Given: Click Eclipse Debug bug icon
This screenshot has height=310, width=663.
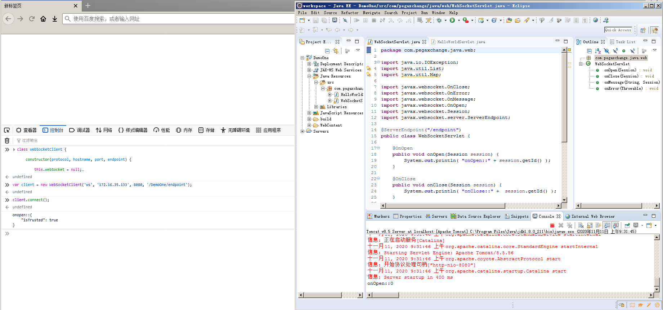Looking at the screenshot, I should 439,21.
